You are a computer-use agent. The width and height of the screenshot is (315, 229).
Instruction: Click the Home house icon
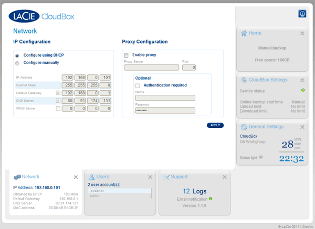click(244, 33)
